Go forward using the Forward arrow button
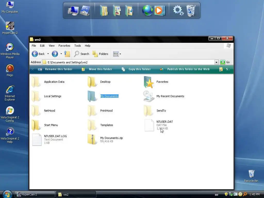Screen dimensions: 264x198 click(55, 54)
